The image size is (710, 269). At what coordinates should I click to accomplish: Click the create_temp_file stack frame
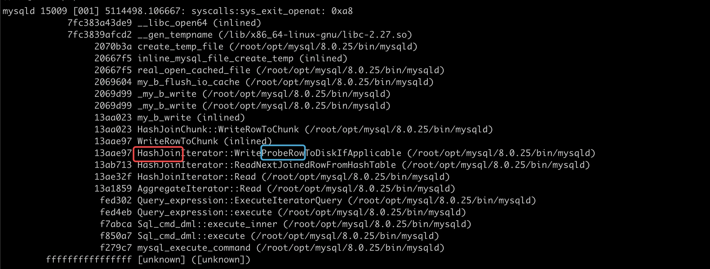click(x=180, y=47)
